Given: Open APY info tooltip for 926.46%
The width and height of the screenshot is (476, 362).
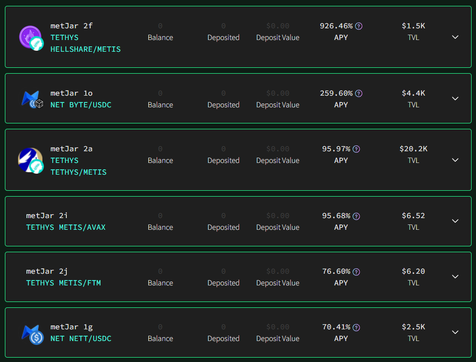Looking at the screenshot, I should click(358, 26).
